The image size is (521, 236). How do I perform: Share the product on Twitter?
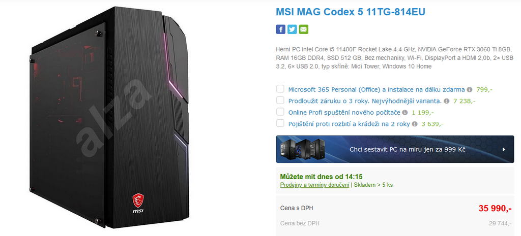292,29
